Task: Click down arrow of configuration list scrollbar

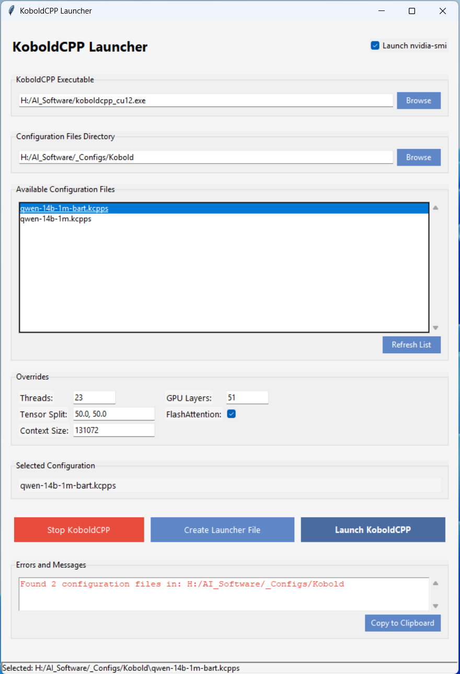Action: tap(435, 328)
